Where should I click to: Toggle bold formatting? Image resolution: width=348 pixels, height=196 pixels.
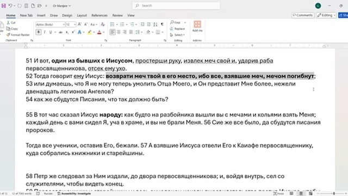point(39,32)
